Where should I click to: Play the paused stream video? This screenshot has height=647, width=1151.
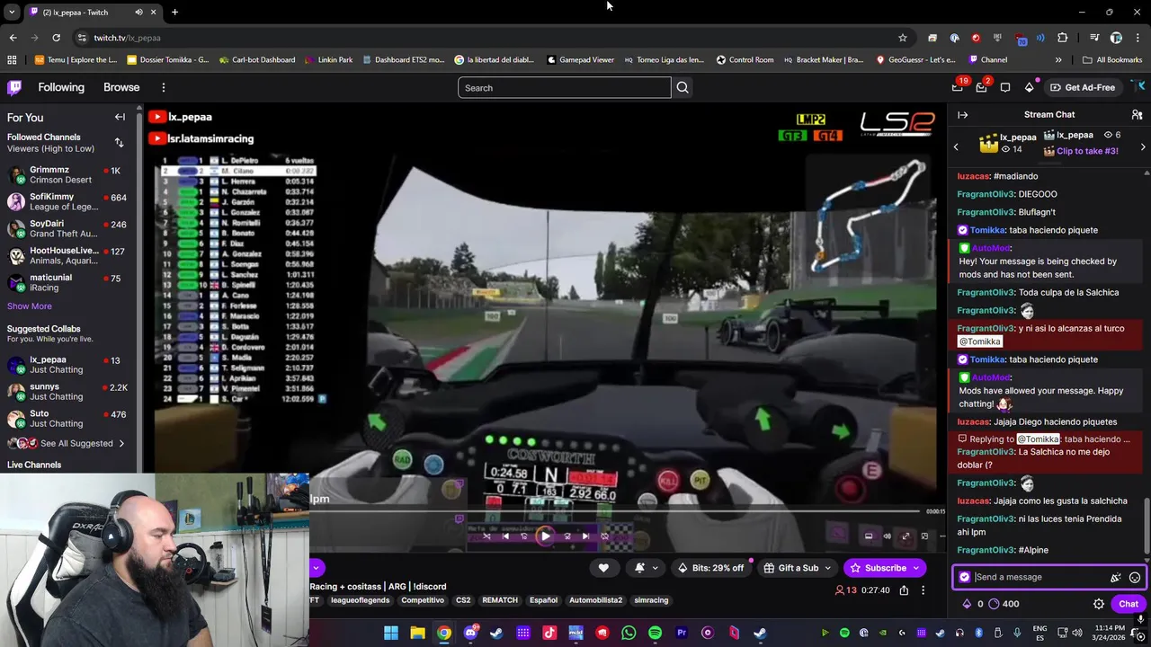tap(545, 536)
